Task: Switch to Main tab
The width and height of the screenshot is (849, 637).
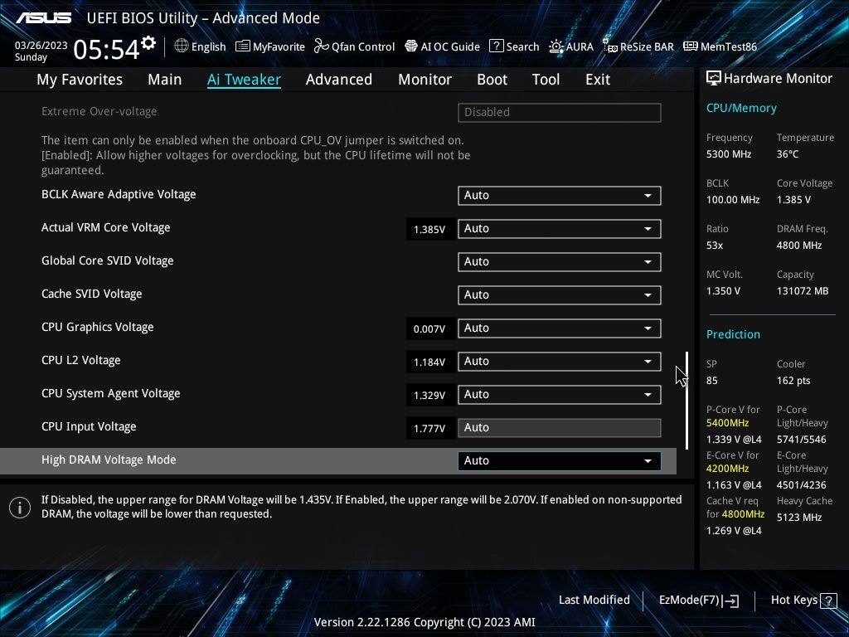Action: coord(165,80)
